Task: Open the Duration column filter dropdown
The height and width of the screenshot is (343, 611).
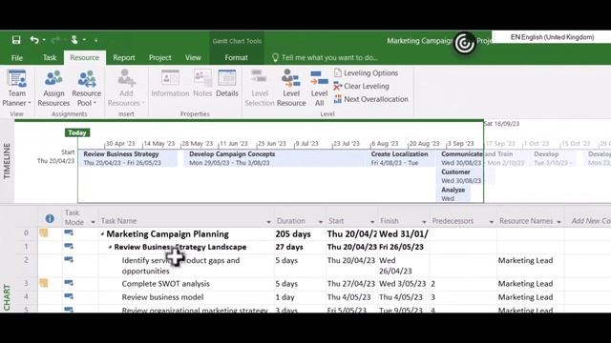Action: point(321,222)
